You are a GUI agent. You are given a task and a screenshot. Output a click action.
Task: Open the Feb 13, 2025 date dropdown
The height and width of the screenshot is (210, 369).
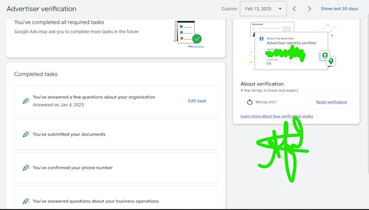tap(263, 9)
